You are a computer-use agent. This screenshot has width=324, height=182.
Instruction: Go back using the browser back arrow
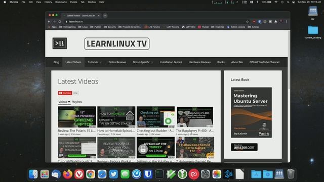49,21
